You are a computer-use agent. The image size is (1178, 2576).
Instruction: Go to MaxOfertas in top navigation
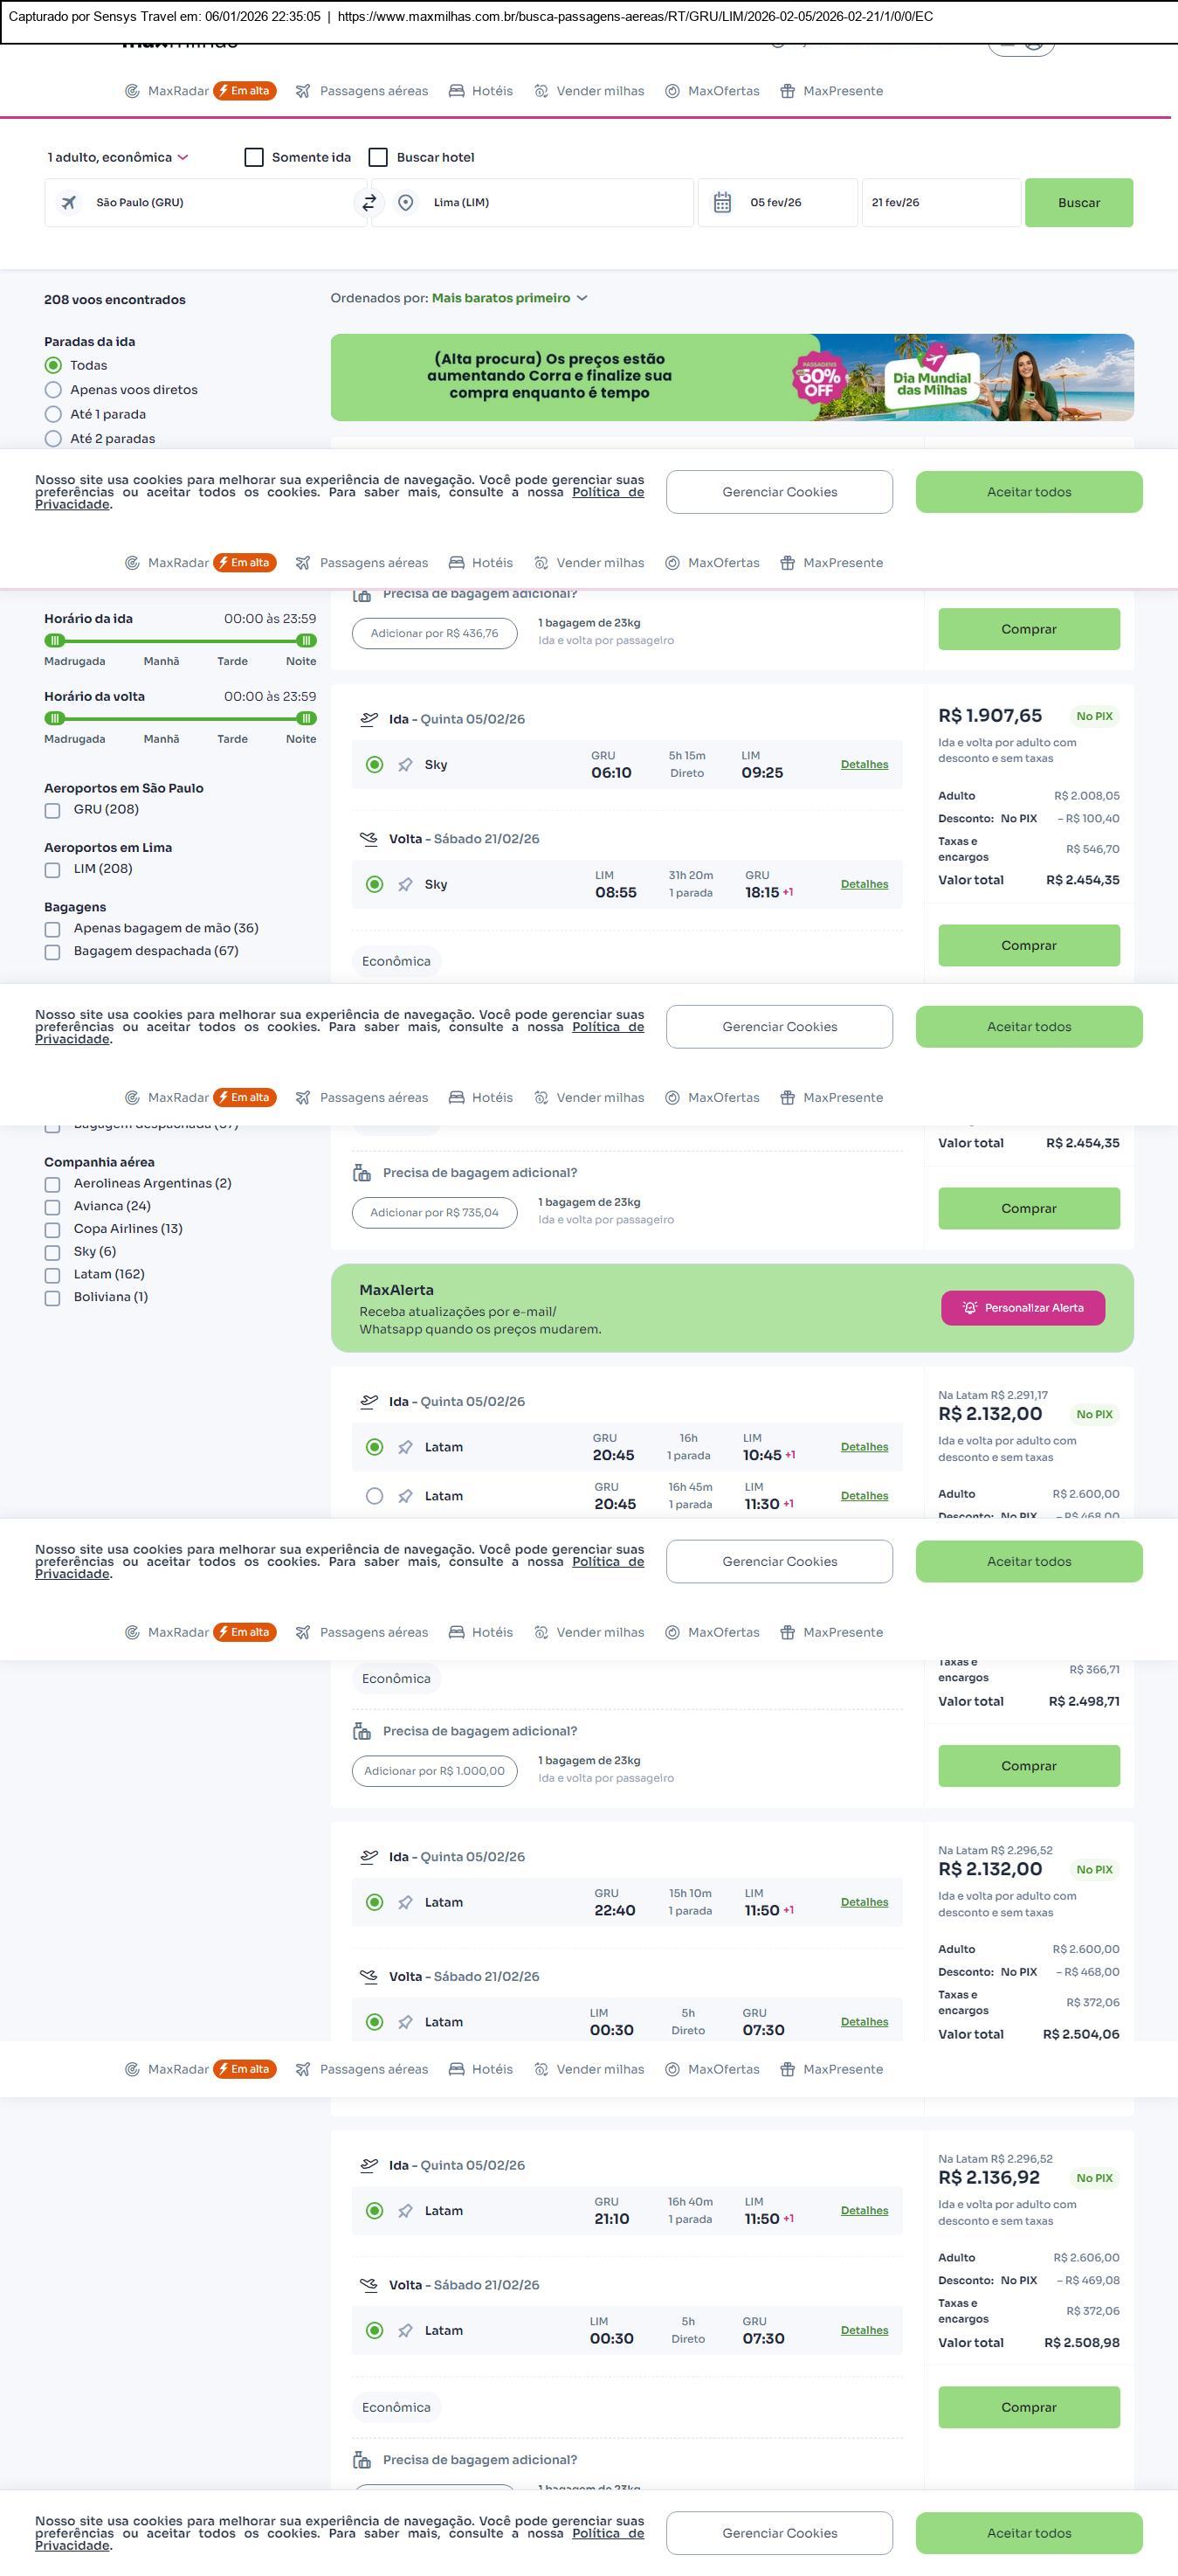click(713, 91)
